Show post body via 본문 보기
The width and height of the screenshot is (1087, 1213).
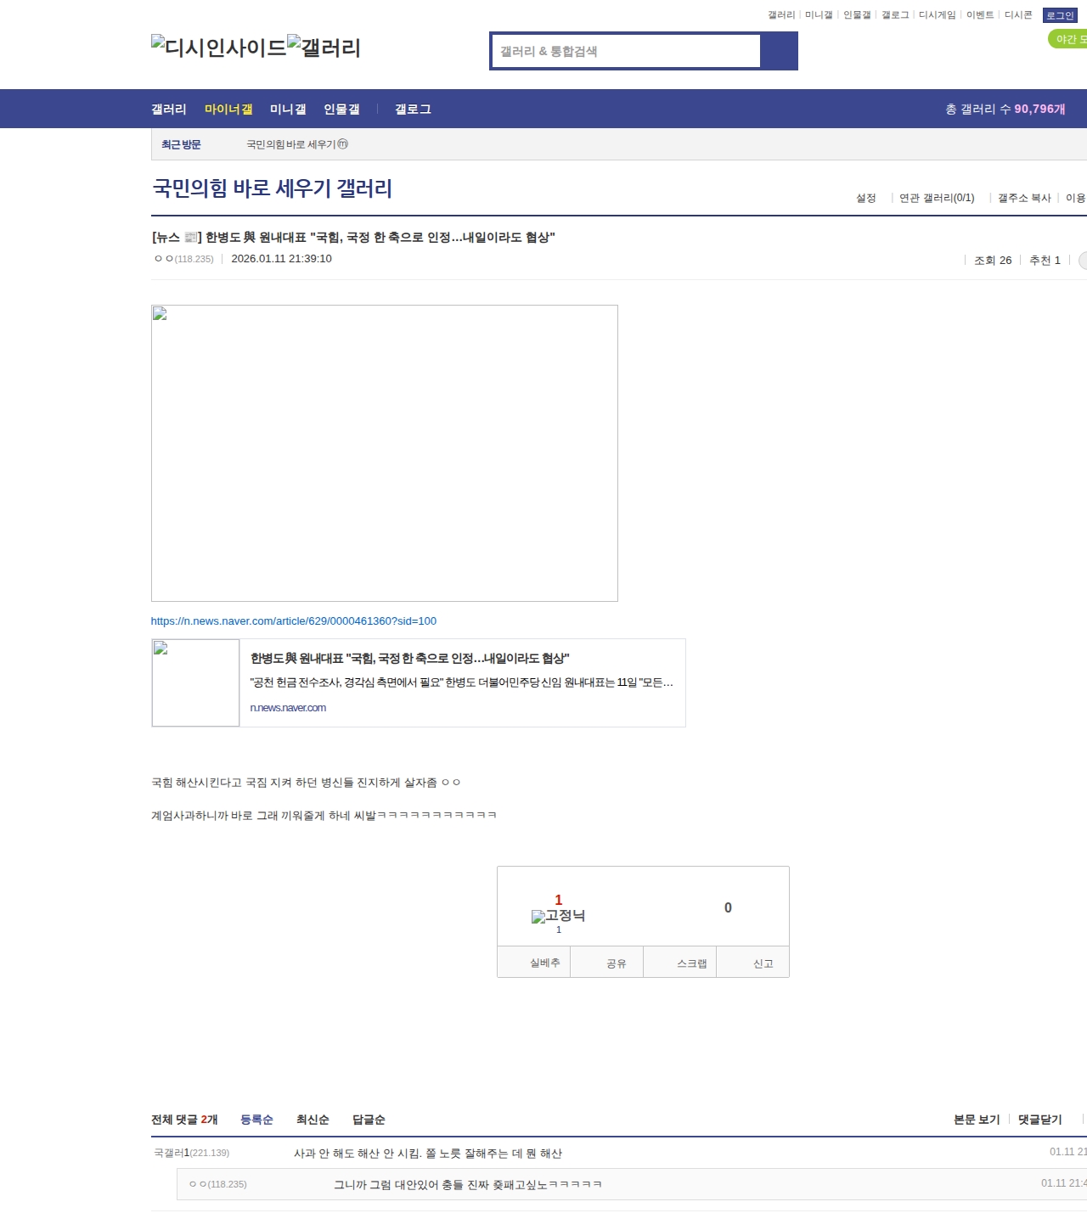tap(977, 1120)
